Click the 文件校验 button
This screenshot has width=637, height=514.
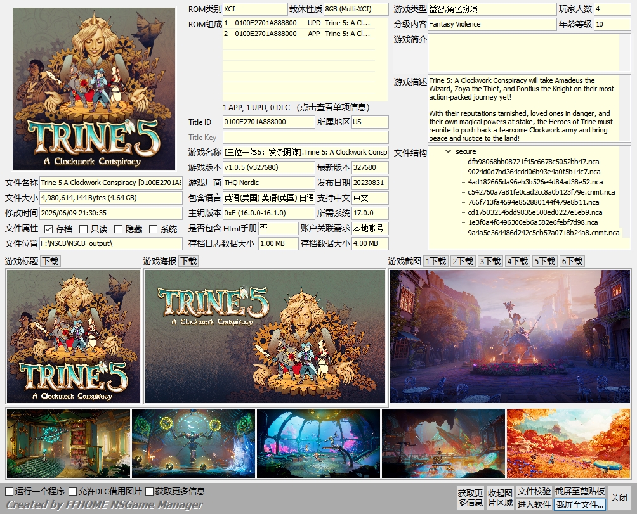click(534, 491)
